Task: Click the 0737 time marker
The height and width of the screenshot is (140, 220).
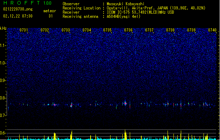Action: pos(149,30)
